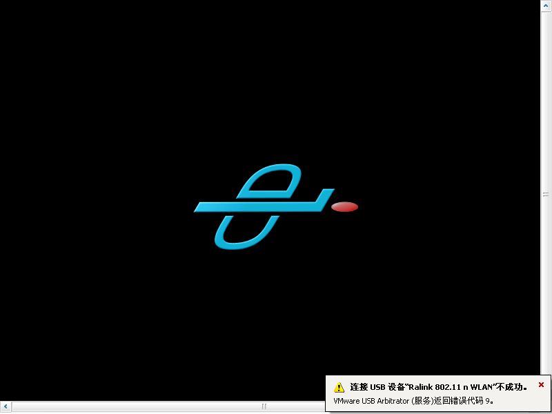Click the vertical scrollbar up arrow

[x=546, y=6]
